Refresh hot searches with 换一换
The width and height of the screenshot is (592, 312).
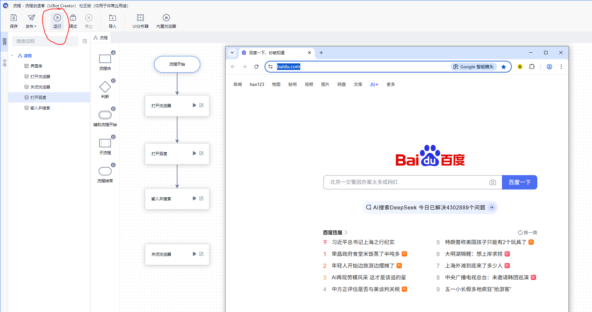pos(527,233)
